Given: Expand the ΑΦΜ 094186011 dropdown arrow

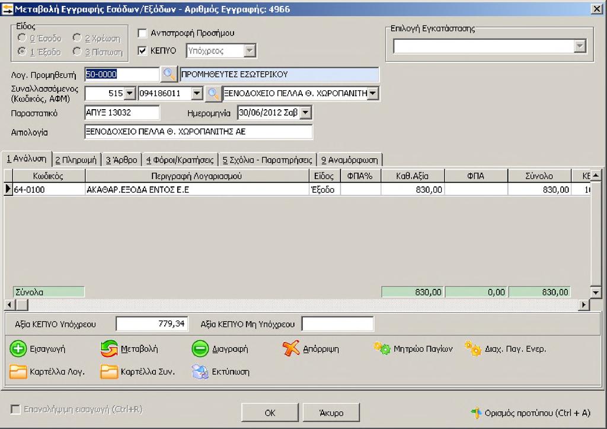Looking at the screenshot, I should click(197, 93).
